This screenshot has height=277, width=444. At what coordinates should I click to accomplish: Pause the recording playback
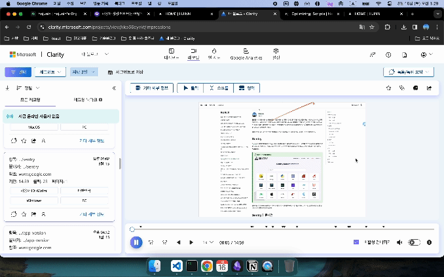pos(136,242)
